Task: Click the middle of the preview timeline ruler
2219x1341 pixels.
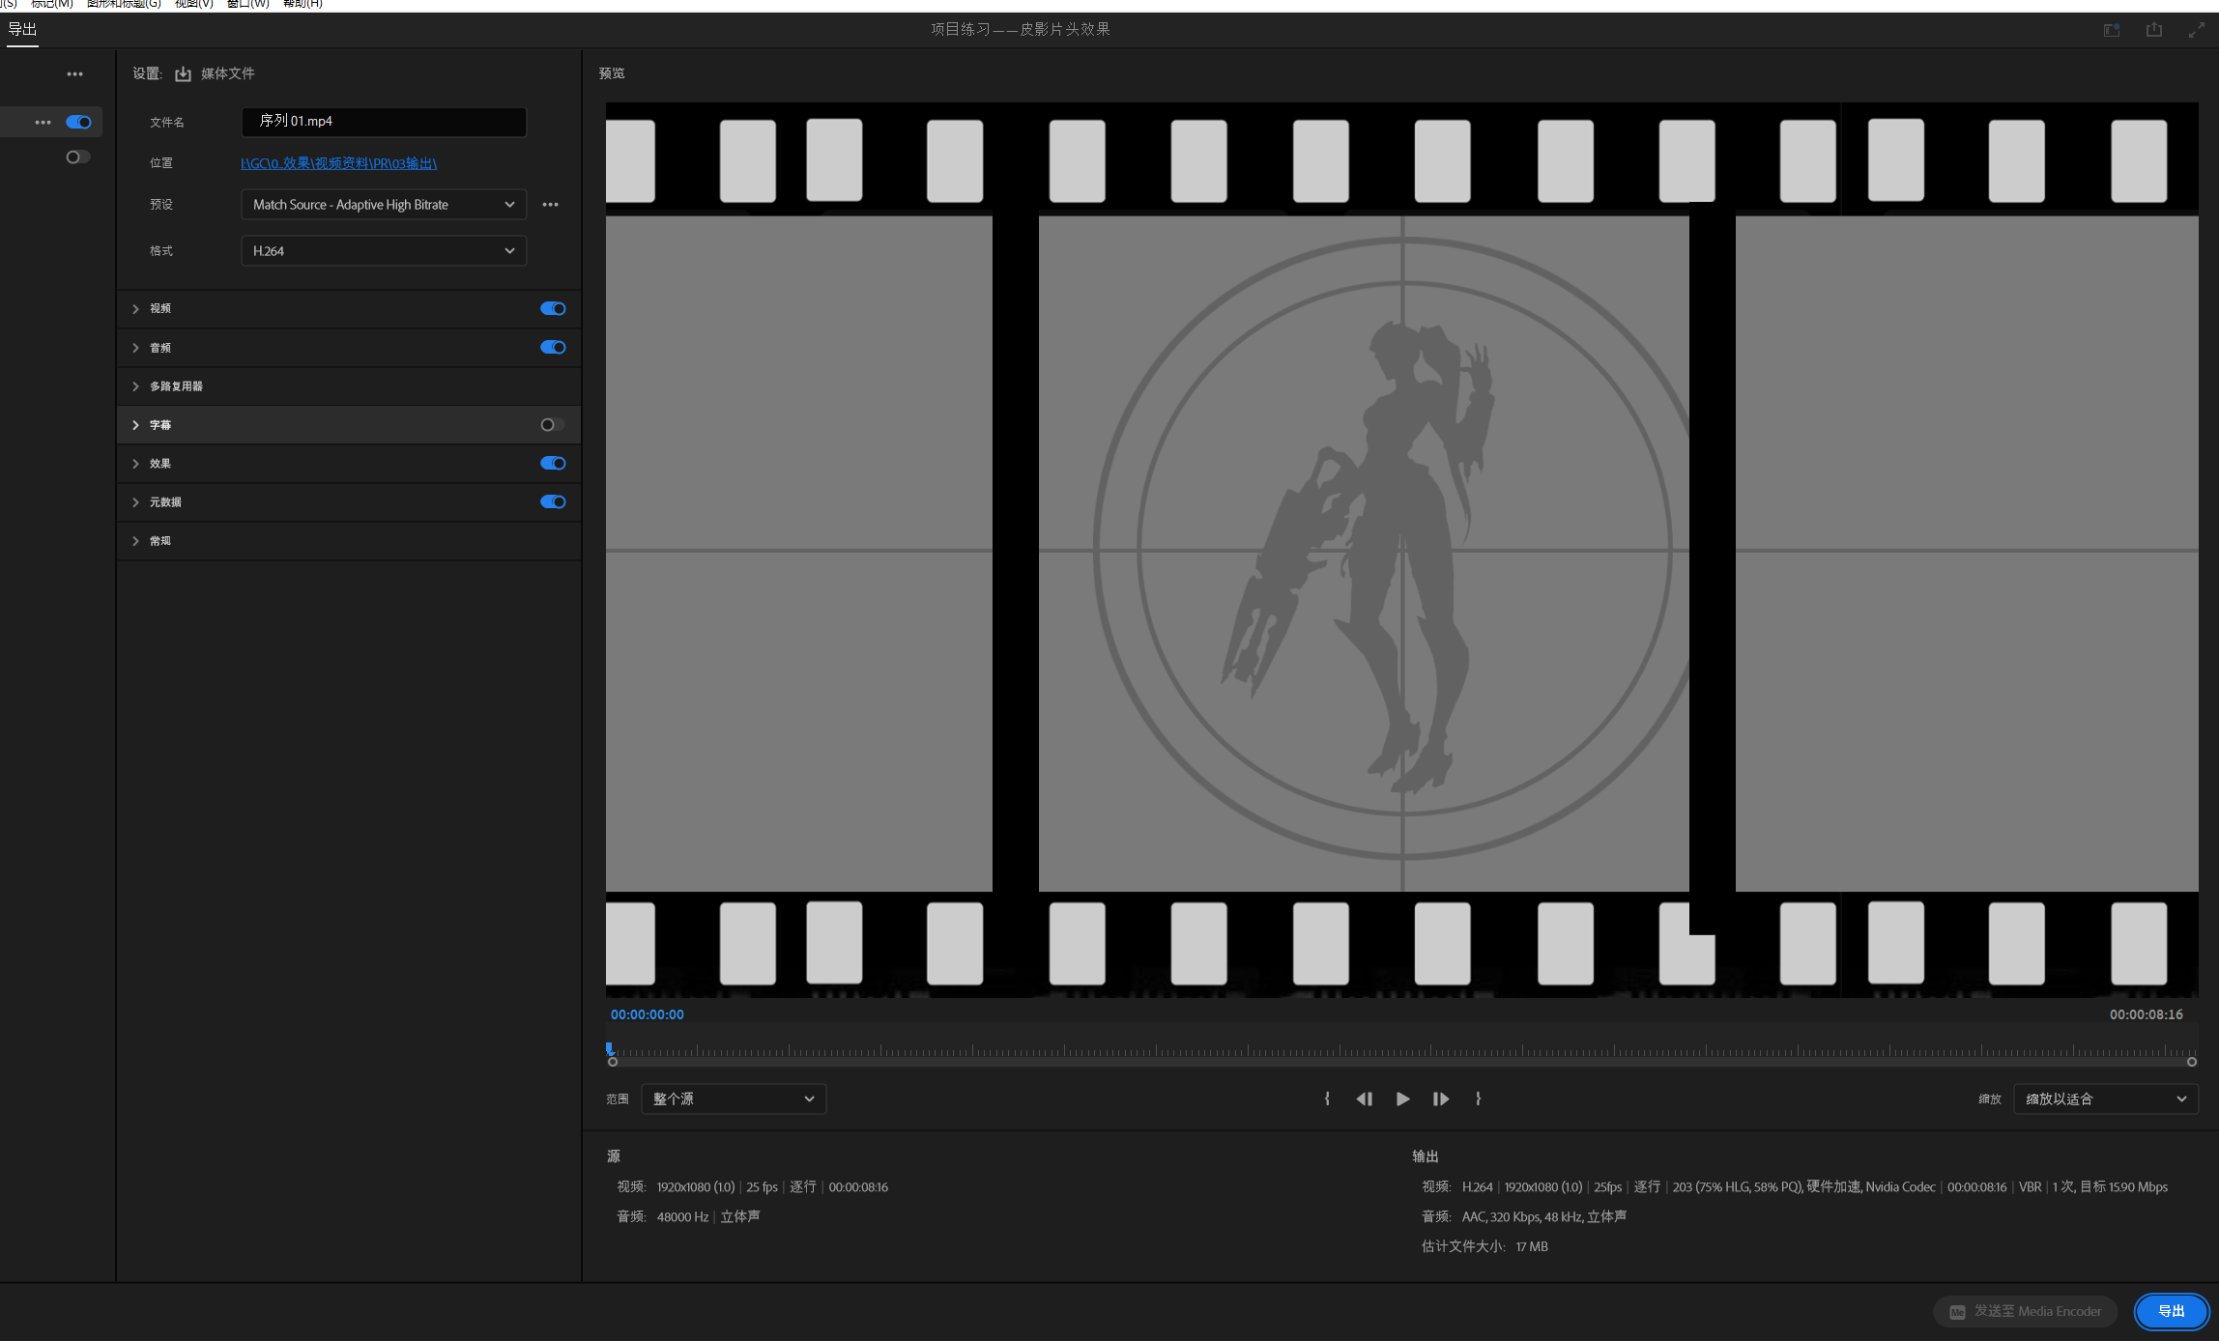Action: click(1401, 1052)
